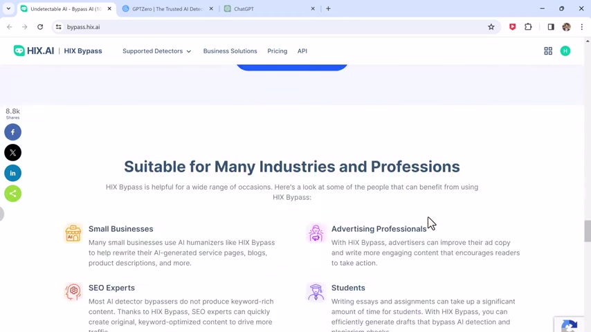Click the Advertising Professionals icon

pos(316,233)
